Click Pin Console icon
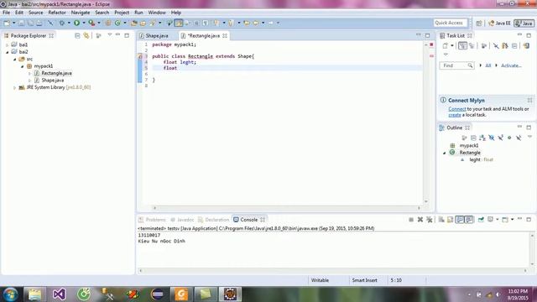The height and width of the screenshot is (302, 537). point(481,220)
